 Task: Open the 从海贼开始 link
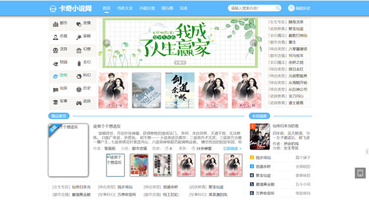pos(298,83)
